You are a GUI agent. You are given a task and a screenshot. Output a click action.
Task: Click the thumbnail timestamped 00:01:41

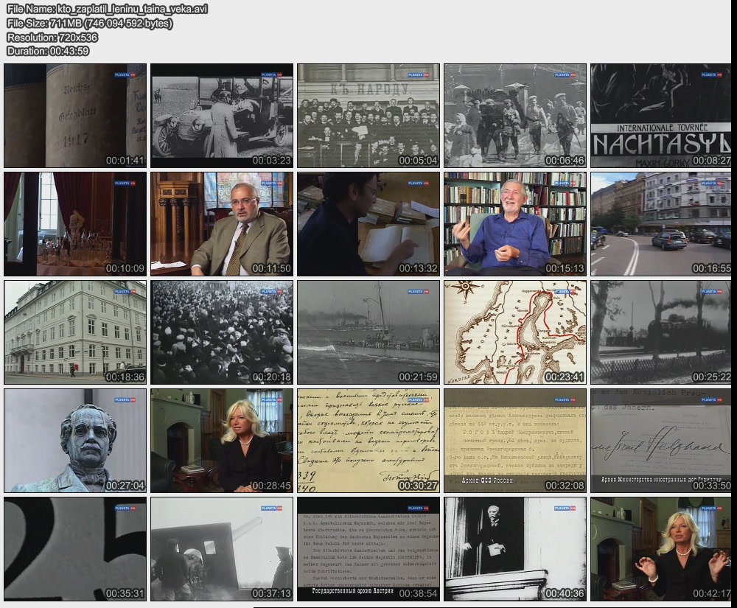[x=75, y=116]
